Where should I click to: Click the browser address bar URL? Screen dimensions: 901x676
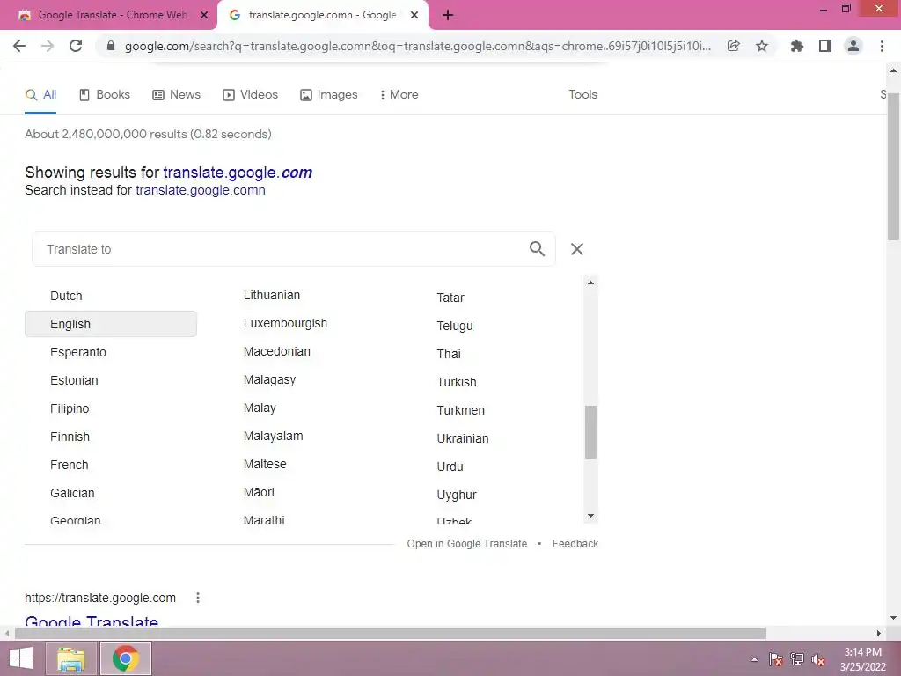pyautogui.click(x=418, y=46)
